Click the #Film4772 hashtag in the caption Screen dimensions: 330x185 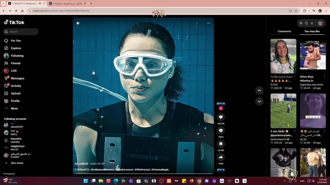(x=83, y=170)
